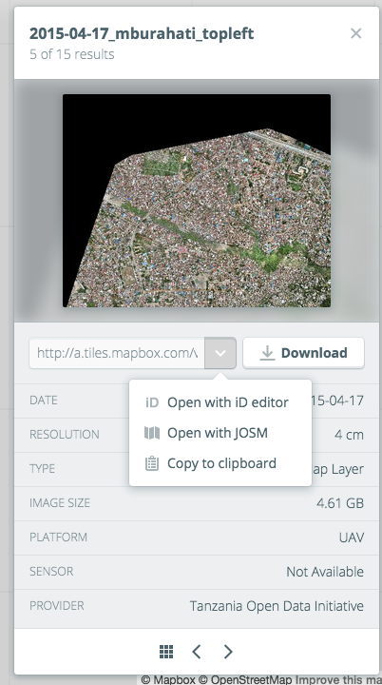
Task: Close the mburahati_topleft result panel
Action: (355, 33)
